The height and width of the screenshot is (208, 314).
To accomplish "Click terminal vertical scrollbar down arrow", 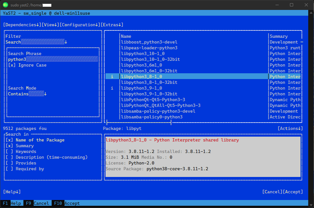I will 311,205.
